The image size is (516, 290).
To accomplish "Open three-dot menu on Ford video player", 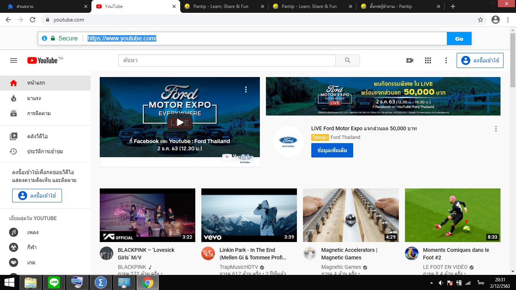I will click(246, 89).
